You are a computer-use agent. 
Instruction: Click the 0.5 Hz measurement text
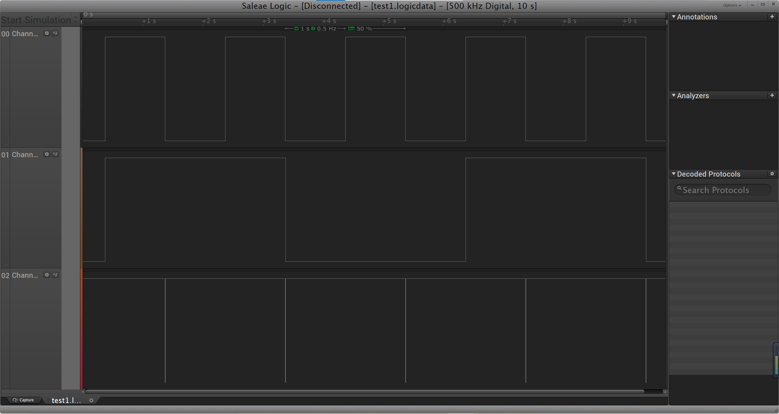(327, 29)
